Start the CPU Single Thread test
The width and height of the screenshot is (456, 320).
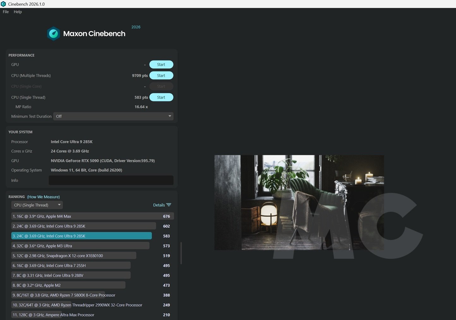click(161, 97)
